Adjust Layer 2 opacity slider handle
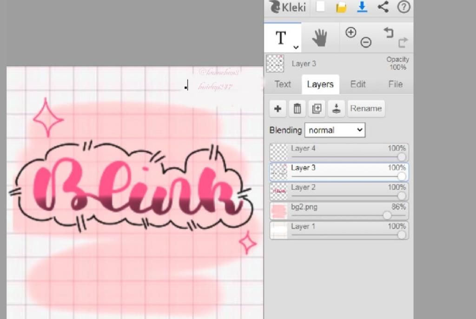The width and height of the screenshot is (476, 319). tap(401, 195)
